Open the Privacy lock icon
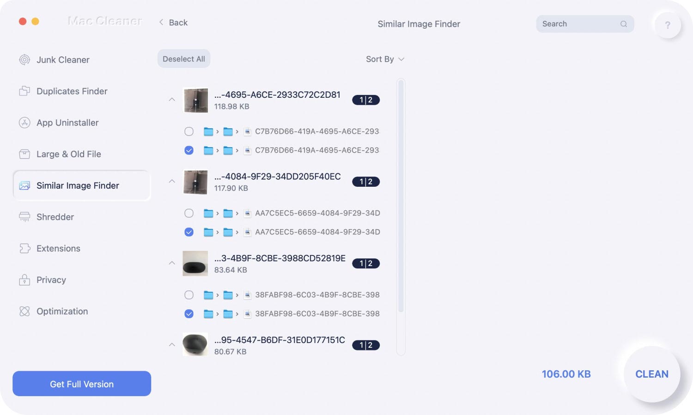 24,280
